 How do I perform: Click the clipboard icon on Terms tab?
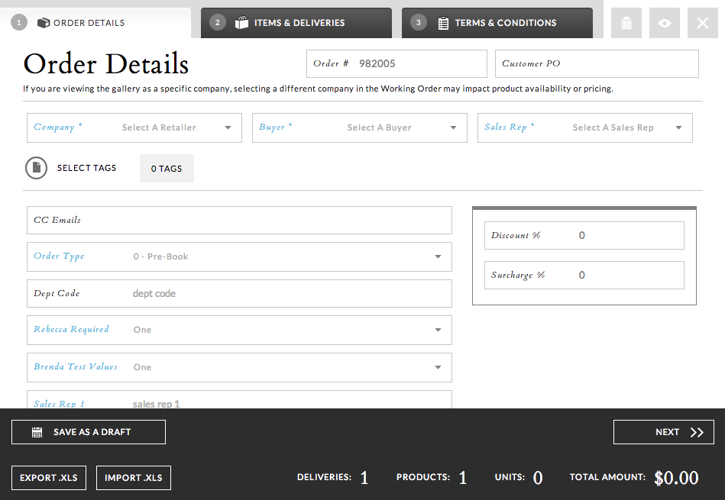pos(443,23)
